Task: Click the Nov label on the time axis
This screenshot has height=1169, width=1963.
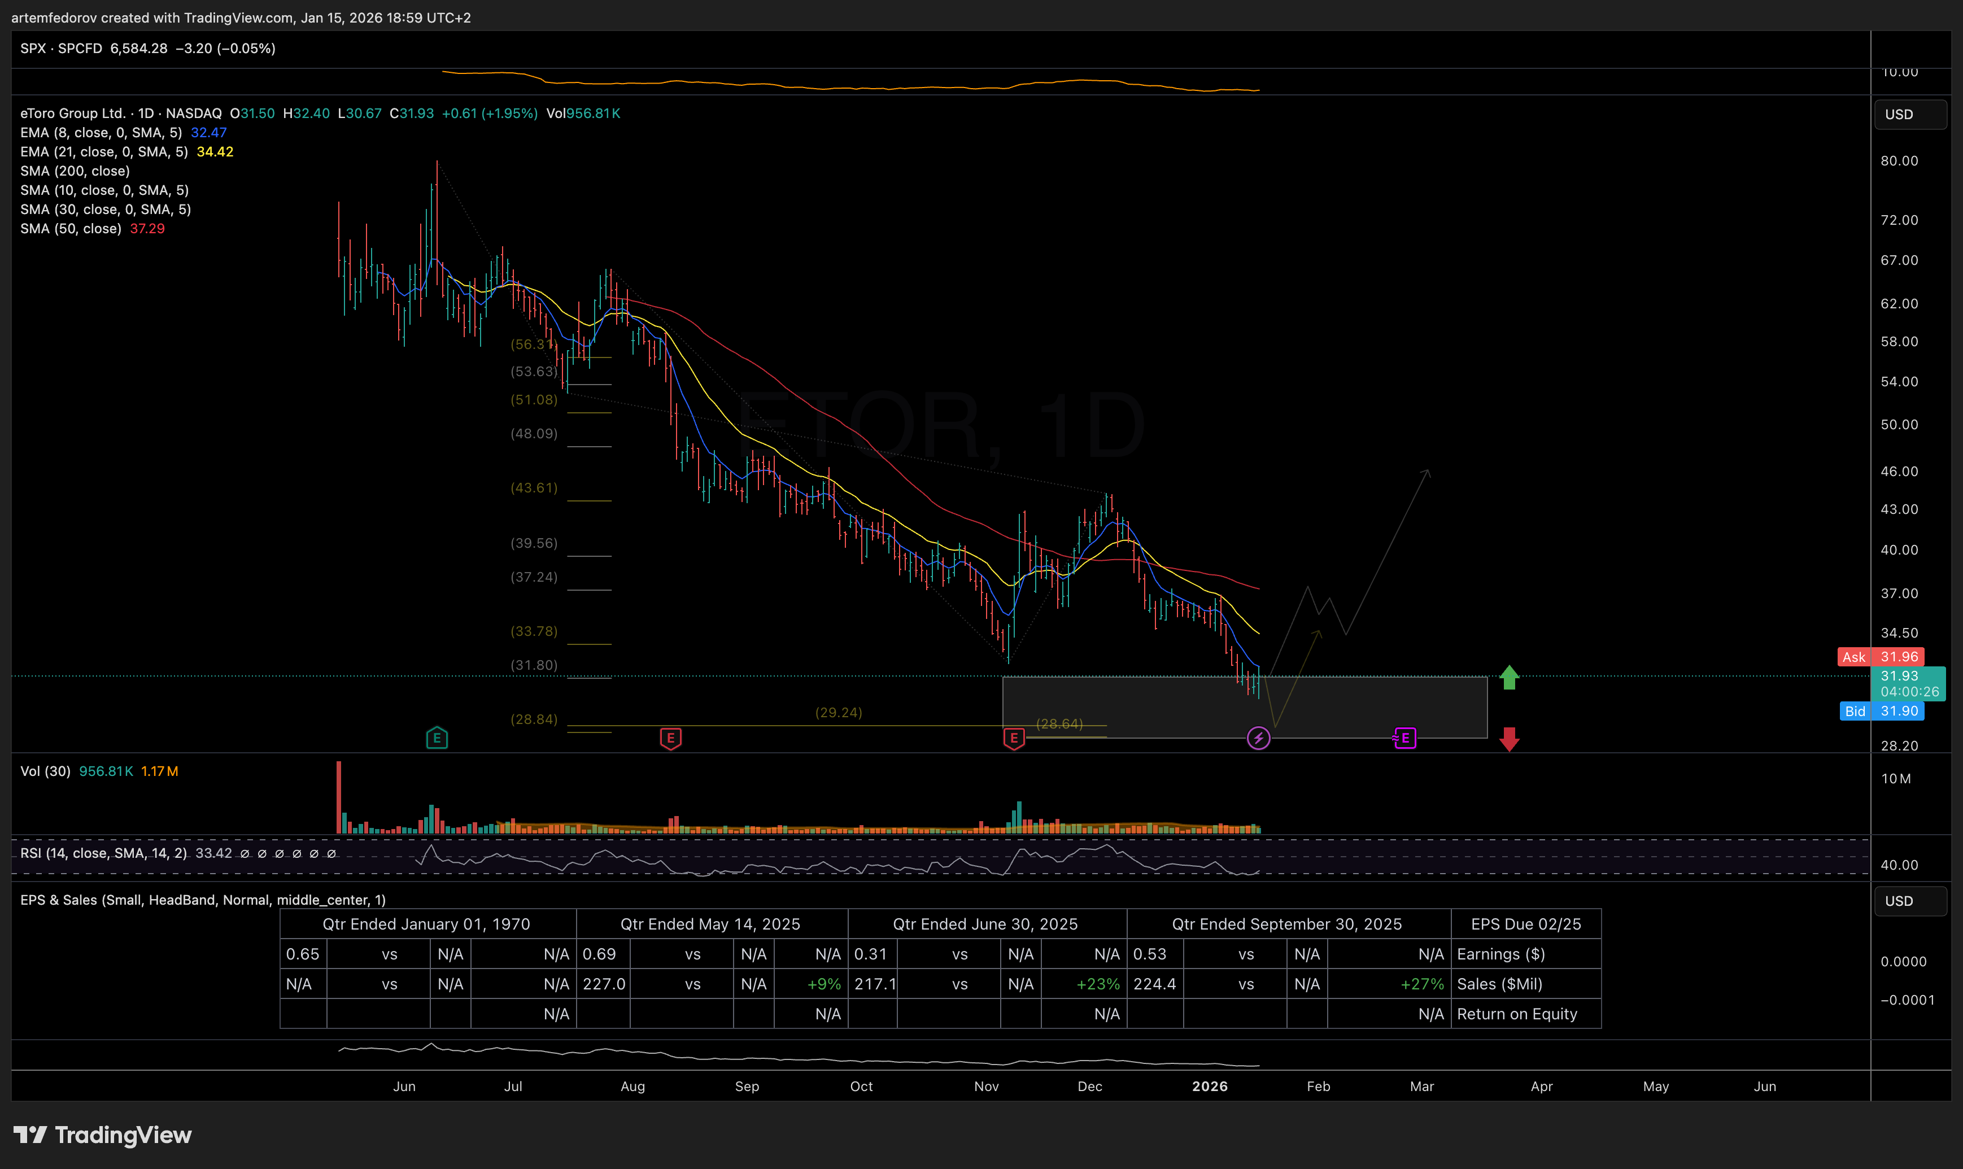Action: pyautogui.click(x=986, y=1087)
